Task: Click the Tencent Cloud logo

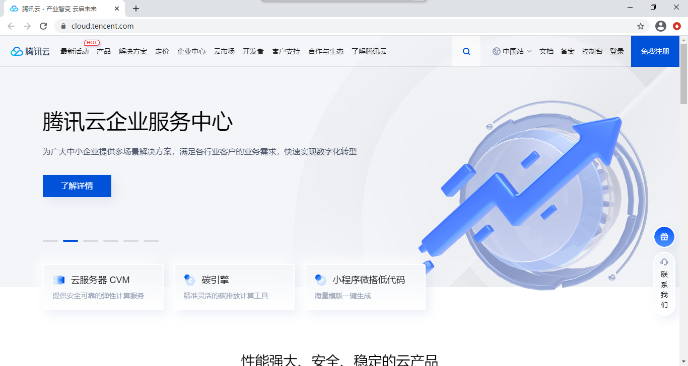Action: (x=30, y=51)
